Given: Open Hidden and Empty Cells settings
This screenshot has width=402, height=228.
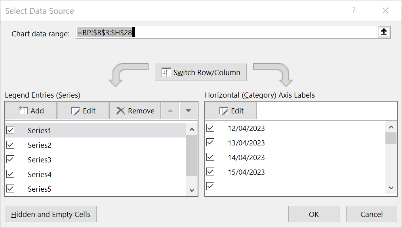Looking at the screenshot, I should point(51,214).
